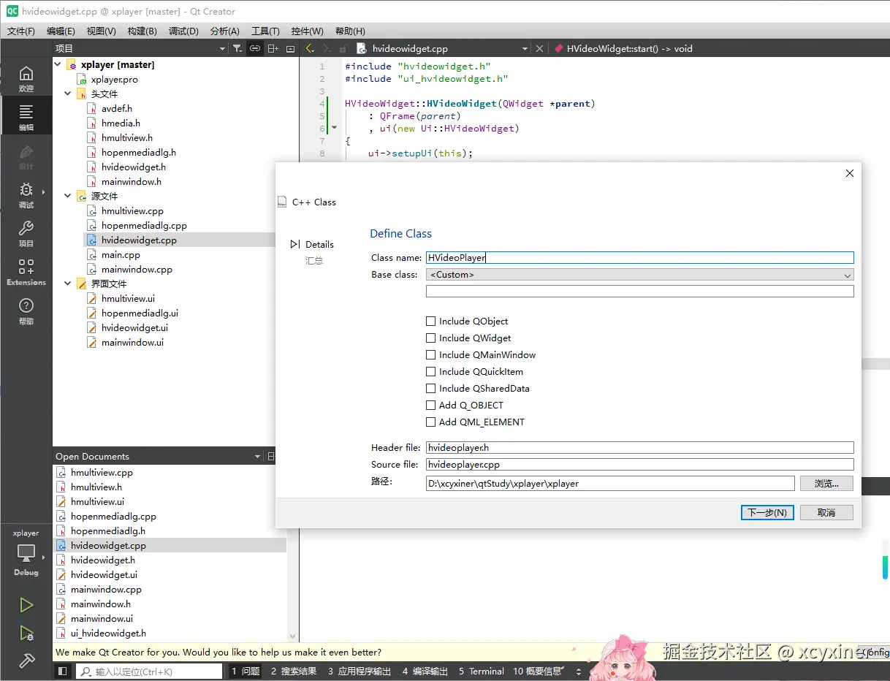Open Debug (调试) mode in sidebar
The image size is (890, 681).
tap(26, 194)
